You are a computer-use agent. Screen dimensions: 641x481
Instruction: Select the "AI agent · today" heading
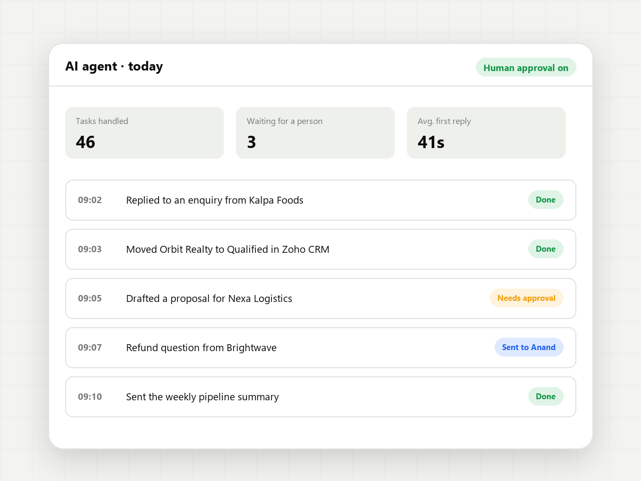point(114,66)
